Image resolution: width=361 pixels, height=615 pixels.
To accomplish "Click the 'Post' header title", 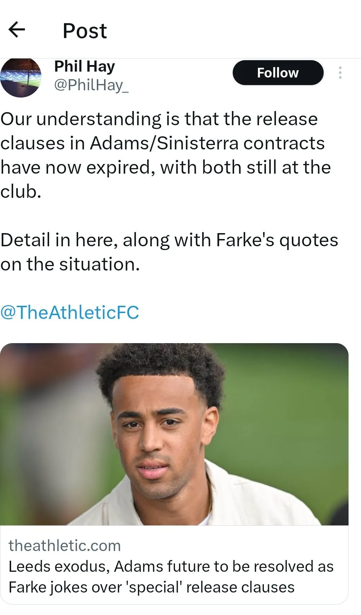I will [85, 31].
